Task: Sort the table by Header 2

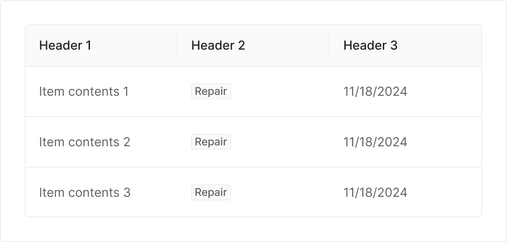Action: pyautogui.click(x=218, y=45)
